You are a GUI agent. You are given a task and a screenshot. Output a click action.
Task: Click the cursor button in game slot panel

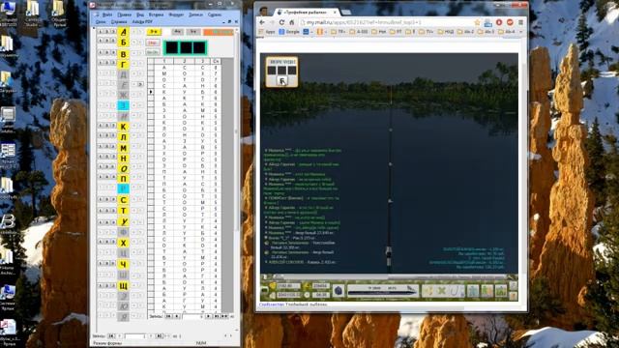click(x=282, y=81)
